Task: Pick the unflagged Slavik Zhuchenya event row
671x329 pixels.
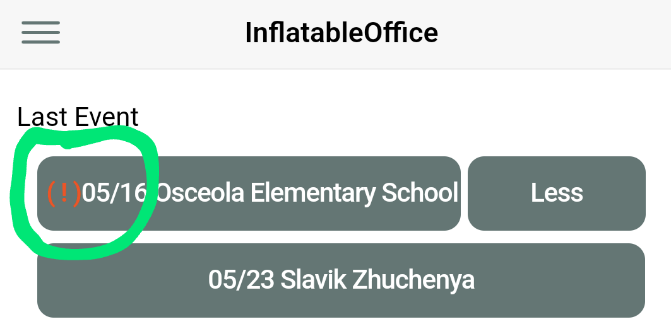Action: point(341,280)
